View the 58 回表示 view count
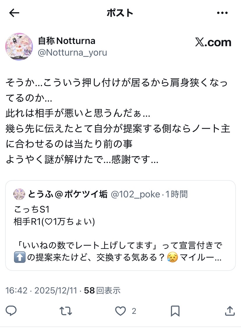Screen dimensions: 241x331 click(x=102, y=290)
